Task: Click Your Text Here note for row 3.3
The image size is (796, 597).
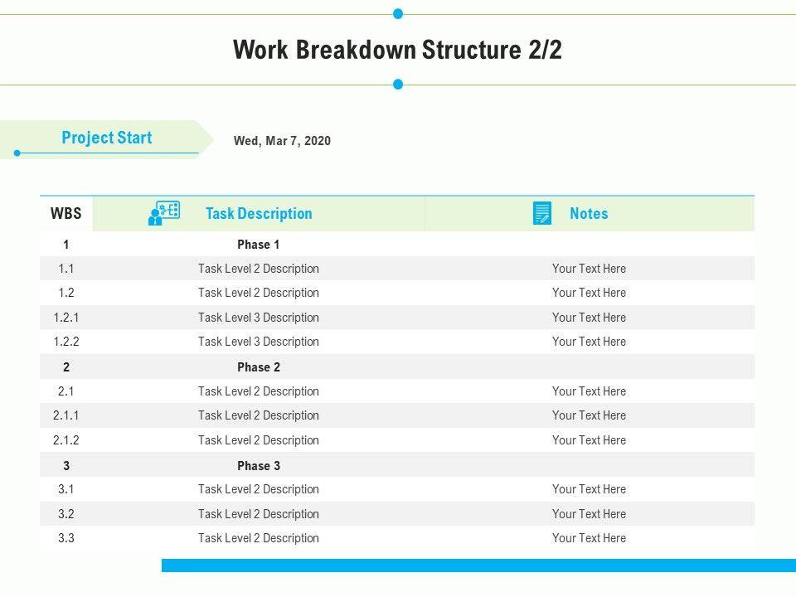Action: pyautogui.click(x=589, y=538)
